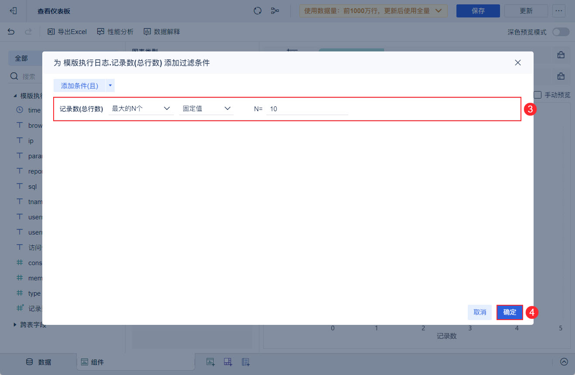Collapse the 模版执行 table tree node

click(15, 95)
